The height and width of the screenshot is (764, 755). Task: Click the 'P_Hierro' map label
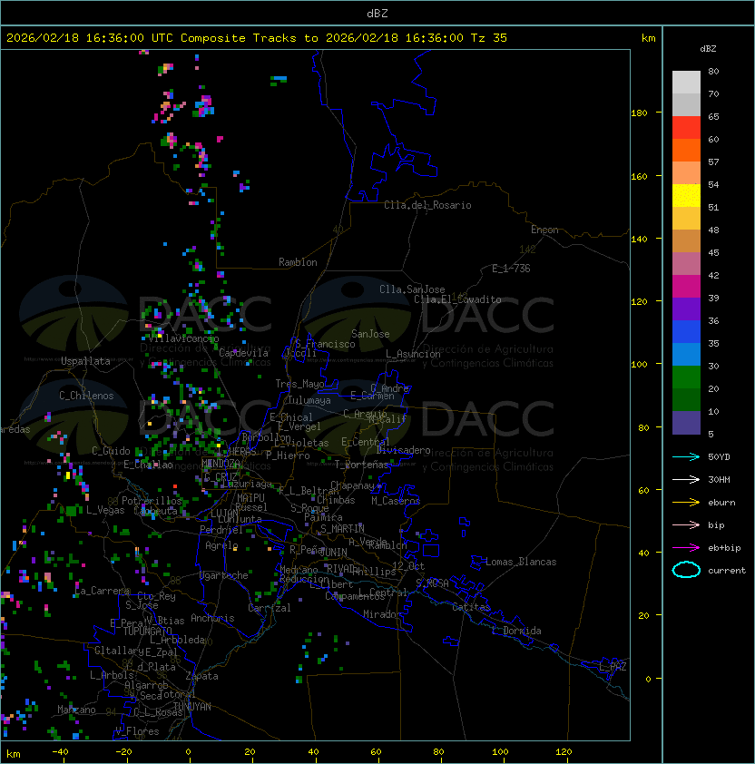point(288,455)
